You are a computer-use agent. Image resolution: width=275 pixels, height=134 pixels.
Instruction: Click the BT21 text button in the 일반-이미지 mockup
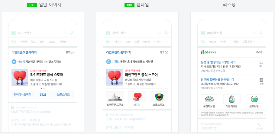pyautogui.click(x=43, y=94)
